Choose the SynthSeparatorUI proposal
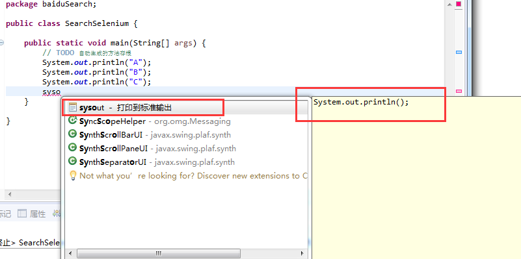This screenshot has height=259, width=521. click(x=186, y=162)
